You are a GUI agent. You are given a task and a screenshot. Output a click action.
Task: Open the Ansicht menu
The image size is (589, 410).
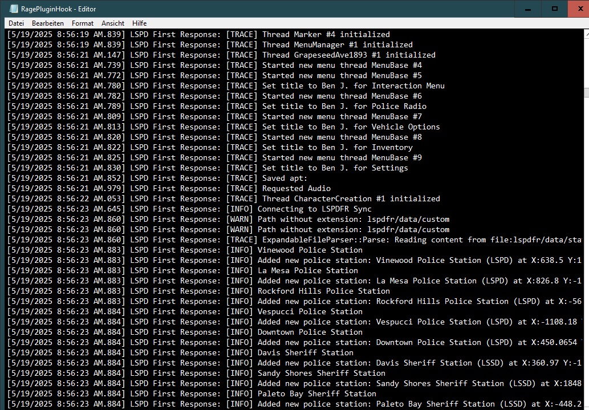pos(113,23)
